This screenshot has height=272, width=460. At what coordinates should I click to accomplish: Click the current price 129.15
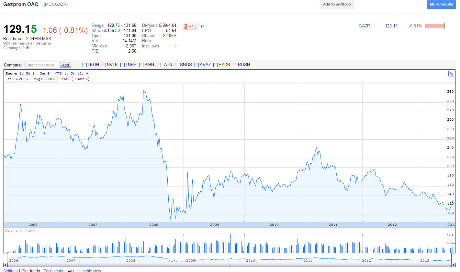click(20, 29)
